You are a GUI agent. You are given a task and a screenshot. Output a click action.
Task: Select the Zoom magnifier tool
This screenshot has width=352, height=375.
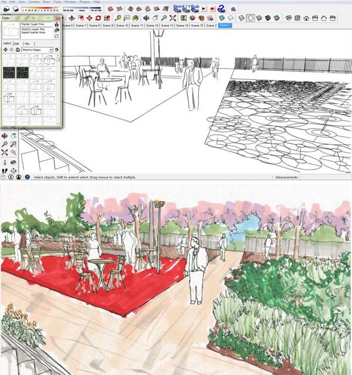5,144
